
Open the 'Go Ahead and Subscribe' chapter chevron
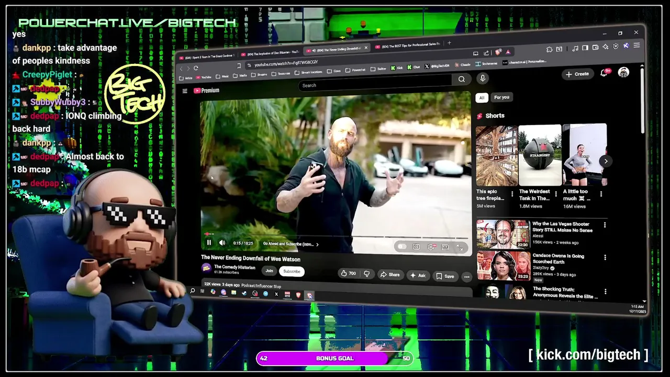[317, 244]
